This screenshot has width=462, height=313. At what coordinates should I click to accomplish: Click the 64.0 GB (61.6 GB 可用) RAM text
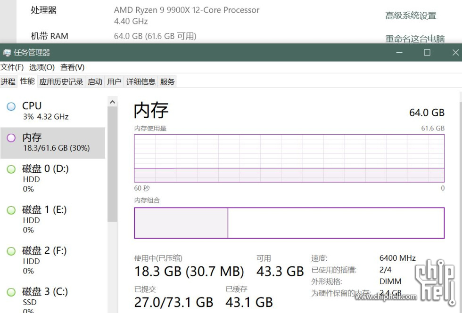click(x=155, y=36)
